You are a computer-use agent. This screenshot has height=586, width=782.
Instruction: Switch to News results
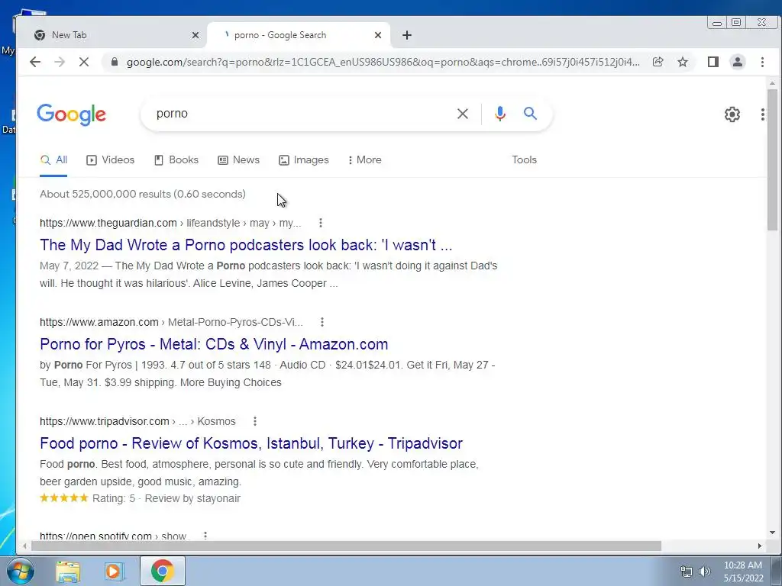coord(238,160)
